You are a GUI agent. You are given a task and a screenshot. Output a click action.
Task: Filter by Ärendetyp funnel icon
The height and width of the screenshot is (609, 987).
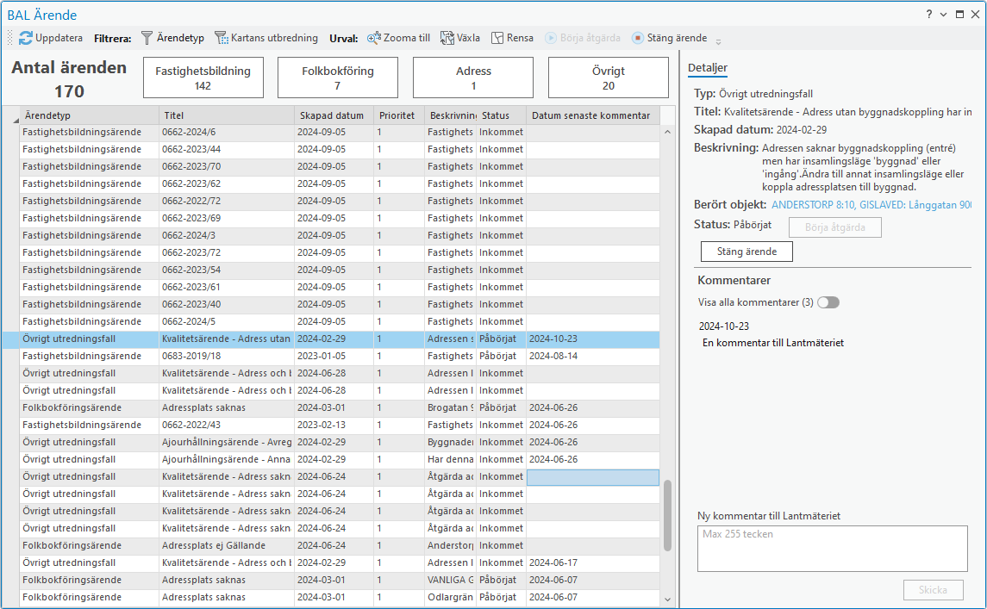(147, 38)
